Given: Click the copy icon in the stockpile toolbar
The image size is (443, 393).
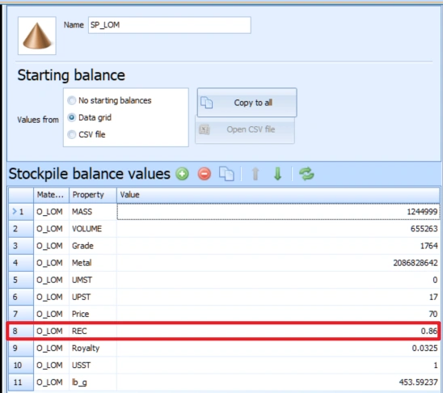Looking at the screenshot, I should (x=226, y=174).
